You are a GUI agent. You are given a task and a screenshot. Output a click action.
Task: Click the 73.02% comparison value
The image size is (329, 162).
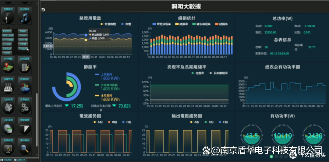tap(124, 106)
